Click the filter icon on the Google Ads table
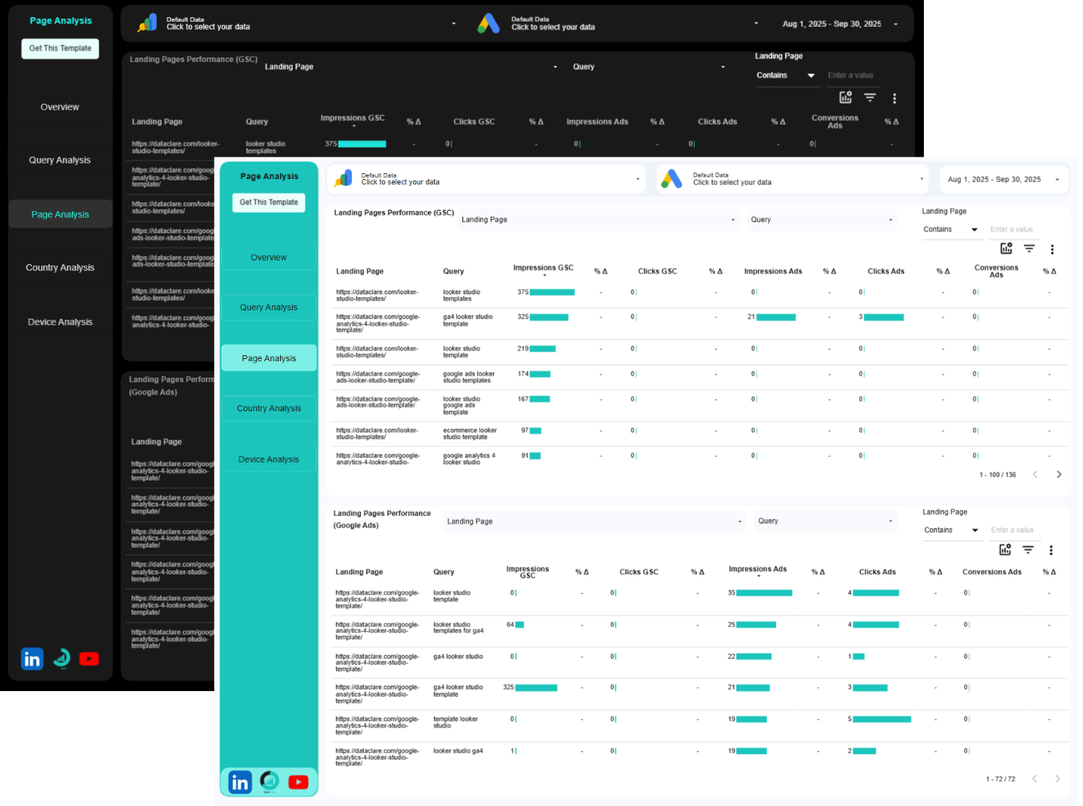The image size is (1083, 806). pyautogui.click(x=1028, y=550)
